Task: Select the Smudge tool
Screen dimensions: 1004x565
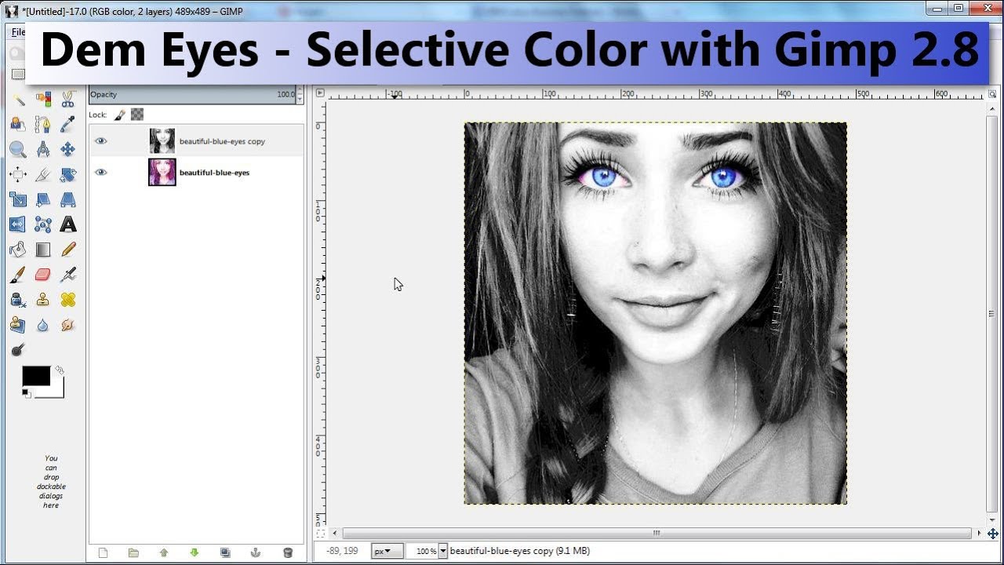Action: (x=68, y=325)
